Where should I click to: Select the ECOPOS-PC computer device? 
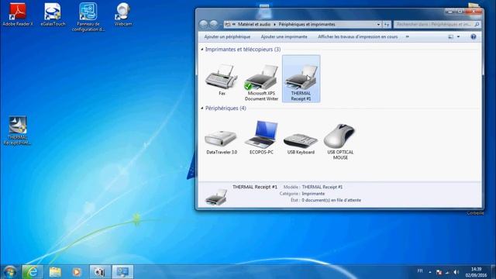261,137
